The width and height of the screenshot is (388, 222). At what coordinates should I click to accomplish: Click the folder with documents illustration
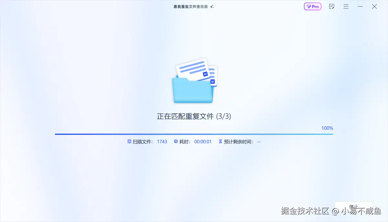pyautogui.click(x=194, y=81)
